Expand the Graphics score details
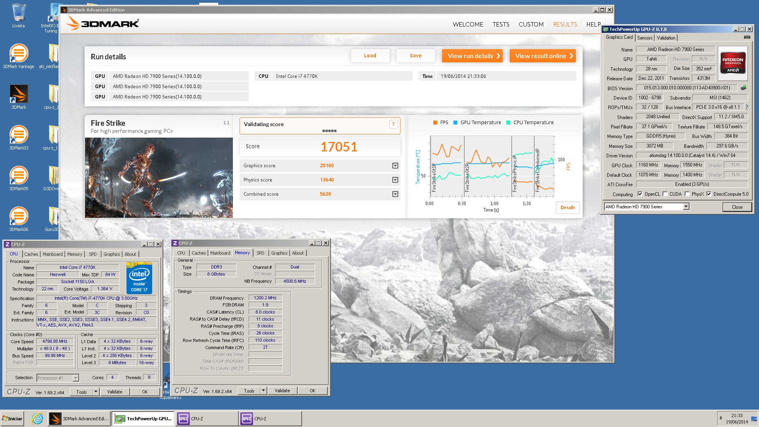The height and width of the screenshot is (427, 759). (395, 166)
